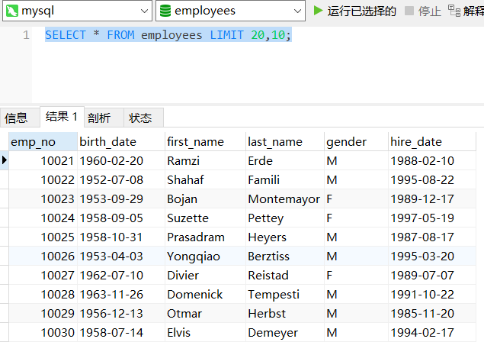The height and width of the screenshot is (355, 484).
Task: Click hire date 1994-02-17
Action: tap(422, 333)
